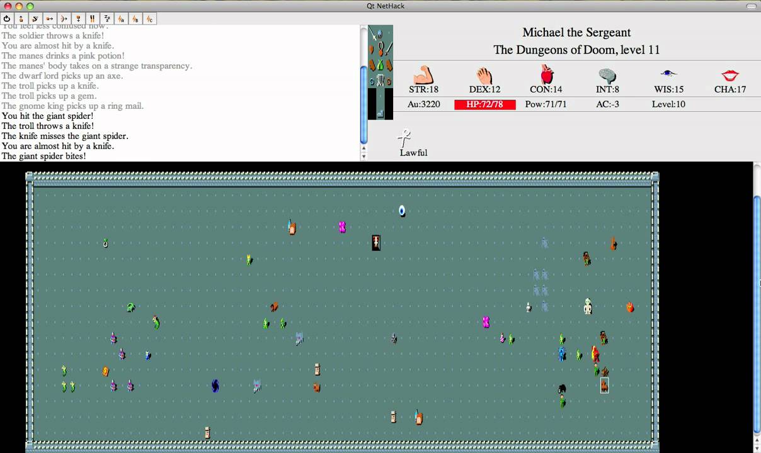The width and height of the screenshot is (761, 453).
Task: Click message The giant spider bites!
Action: tap(43, 157)
